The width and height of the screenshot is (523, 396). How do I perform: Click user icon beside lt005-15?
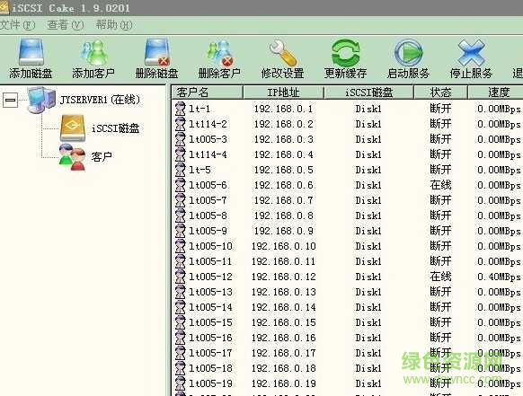(x=180, y=322)
